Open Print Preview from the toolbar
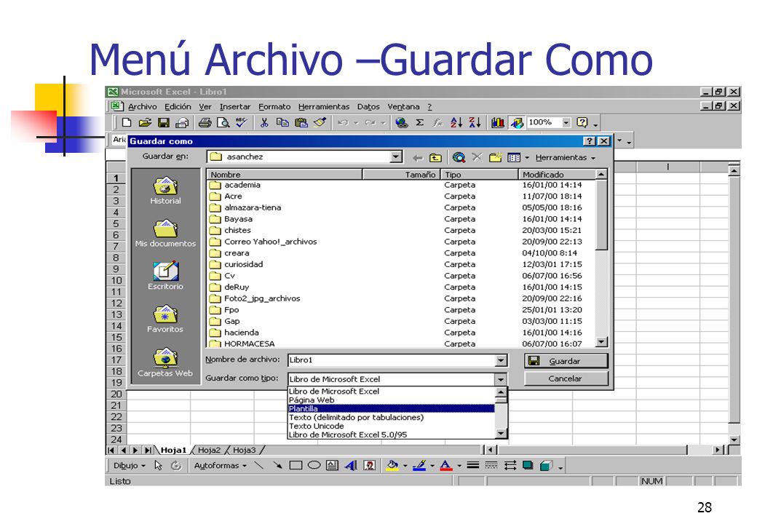The image size is (757, 524). click(223, 122)
